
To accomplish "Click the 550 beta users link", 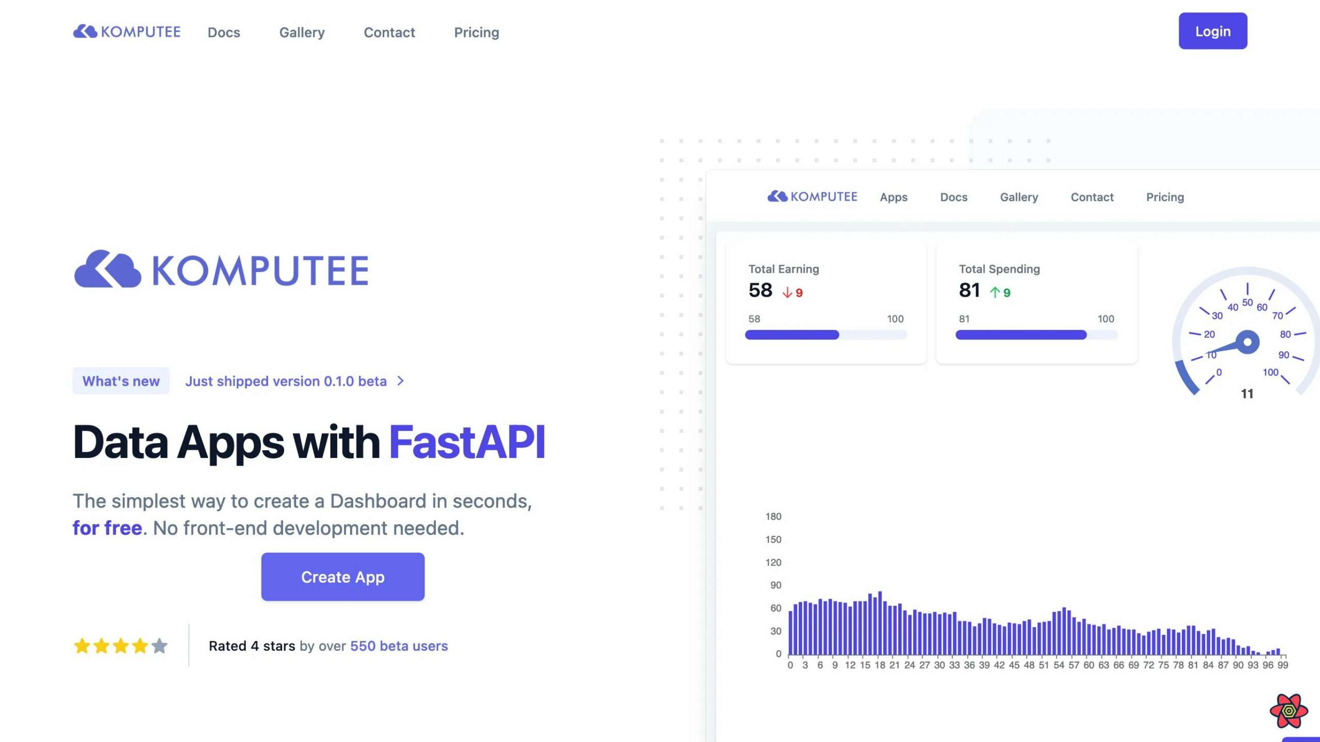I will click(x=399, y=646).
